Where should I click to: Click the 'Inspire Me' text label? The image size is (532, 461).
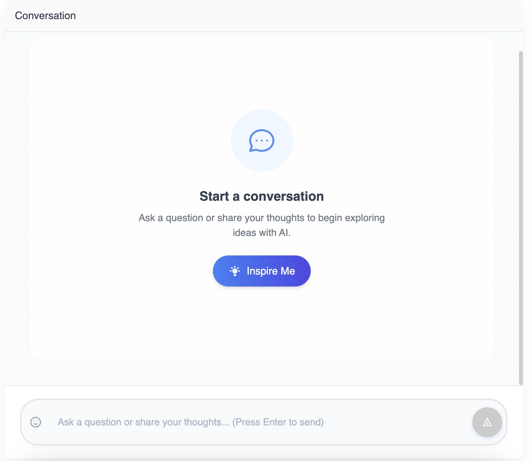pyautogui.click(x=271, y=271)
